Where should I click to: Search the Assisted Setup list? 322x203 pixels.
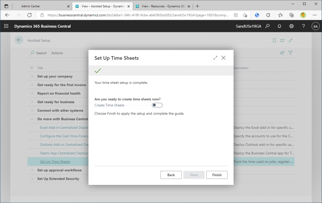coord(38,53)
